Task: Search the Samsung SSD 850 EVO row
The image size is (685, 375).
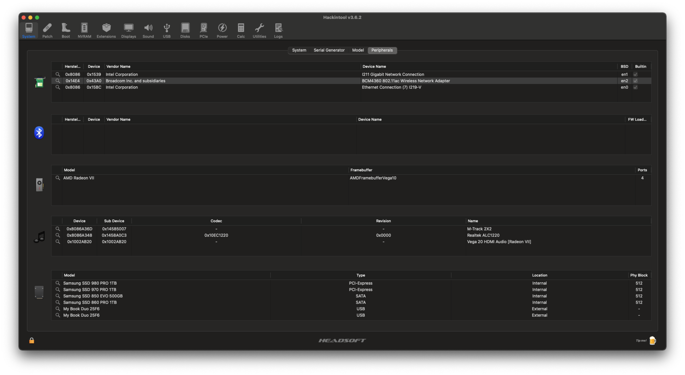Action: 57,296
